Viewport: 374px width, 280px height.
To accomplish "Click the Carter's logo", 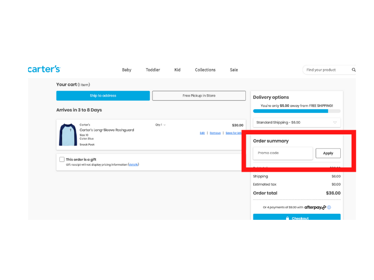I will click(x=44, y=69).
